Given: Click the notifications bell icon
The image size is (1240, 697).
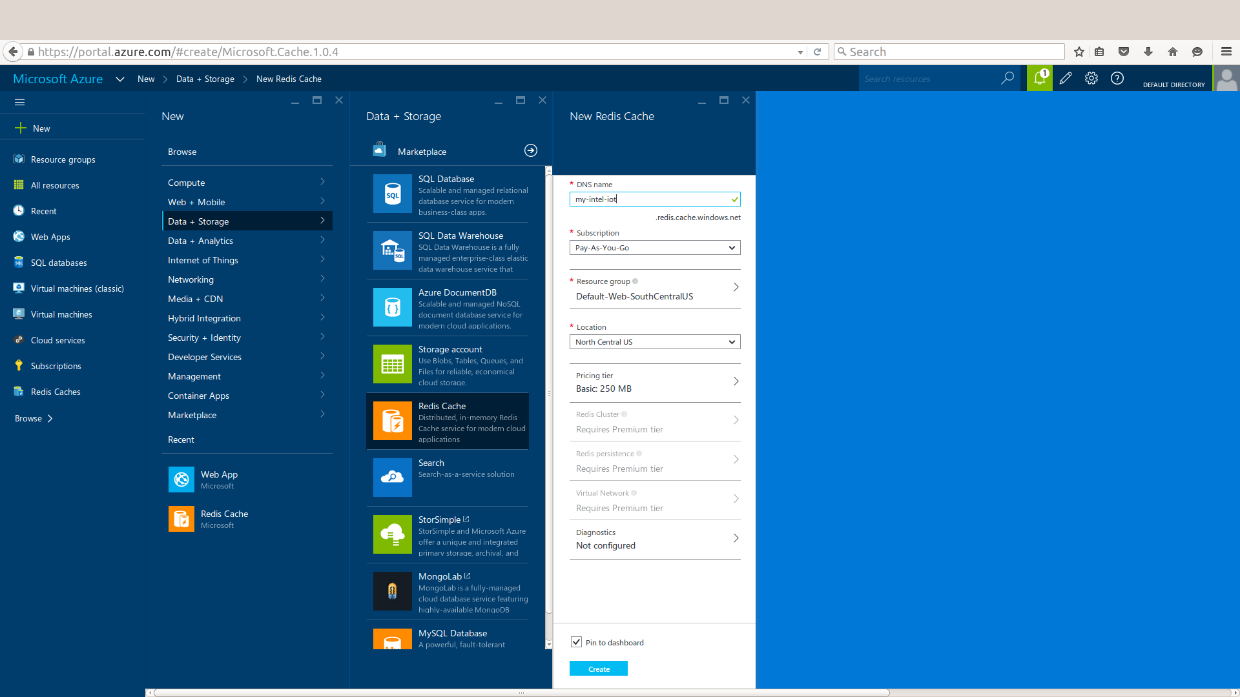Looking at the screenshot, I should 1039,78.
